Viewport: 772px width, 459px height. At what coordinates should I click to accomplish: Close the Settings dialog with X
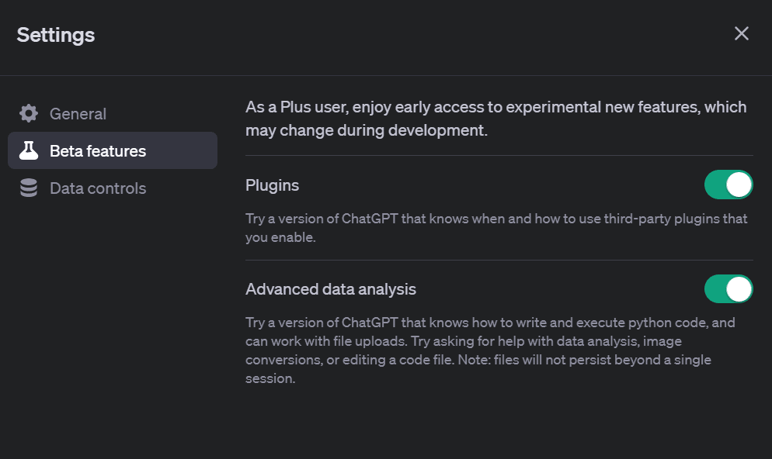(742, 33)
